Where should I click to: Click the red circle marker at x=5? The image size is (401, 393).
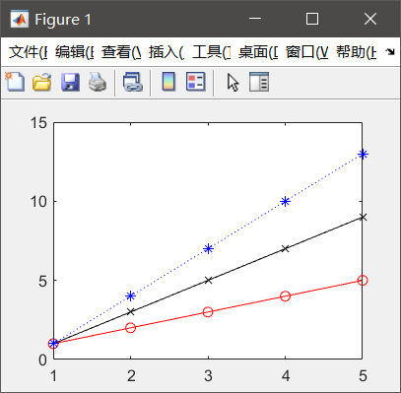tap(363, 281)
